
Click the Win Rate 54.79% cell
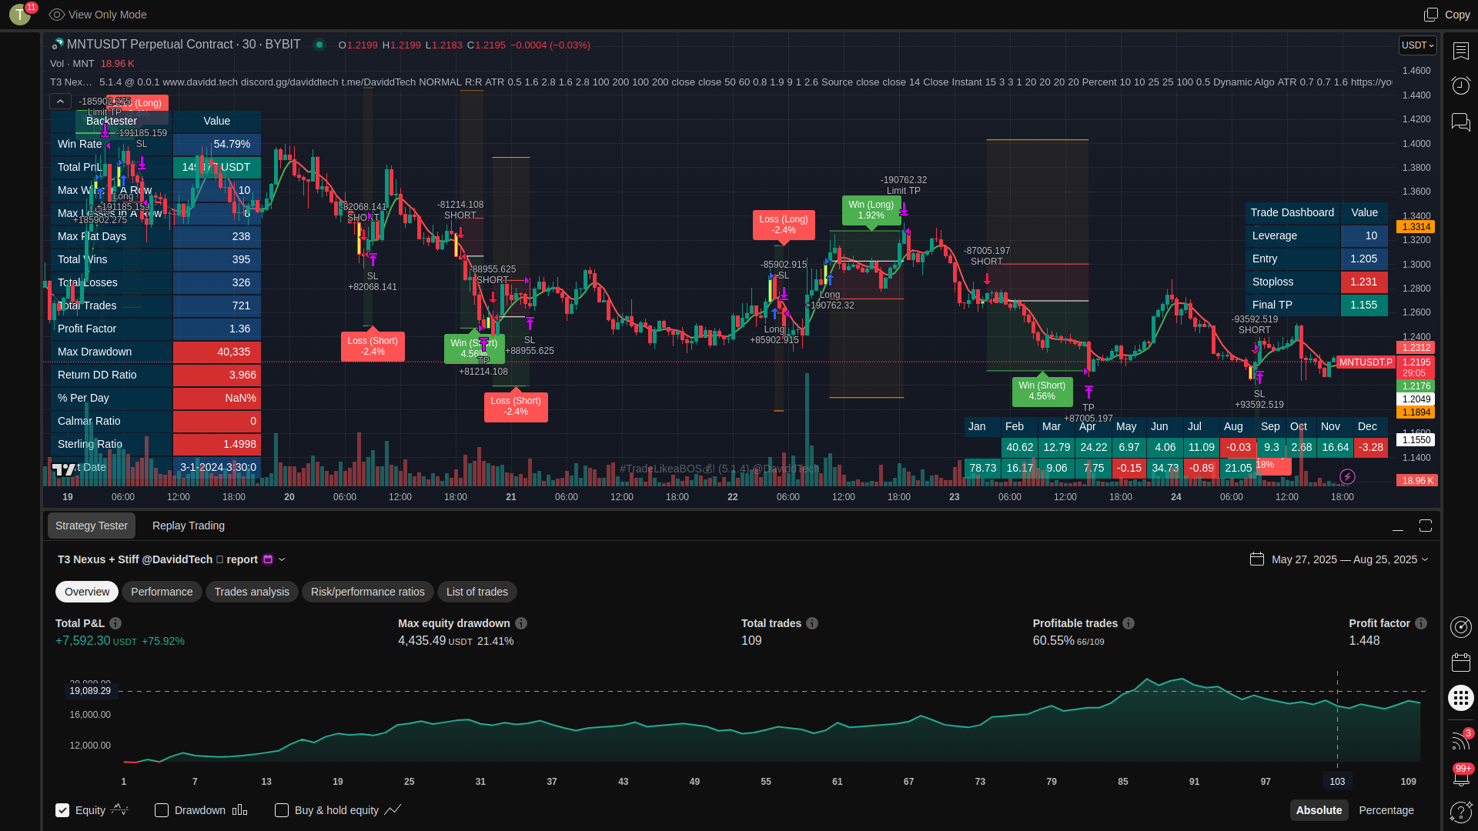217,144
